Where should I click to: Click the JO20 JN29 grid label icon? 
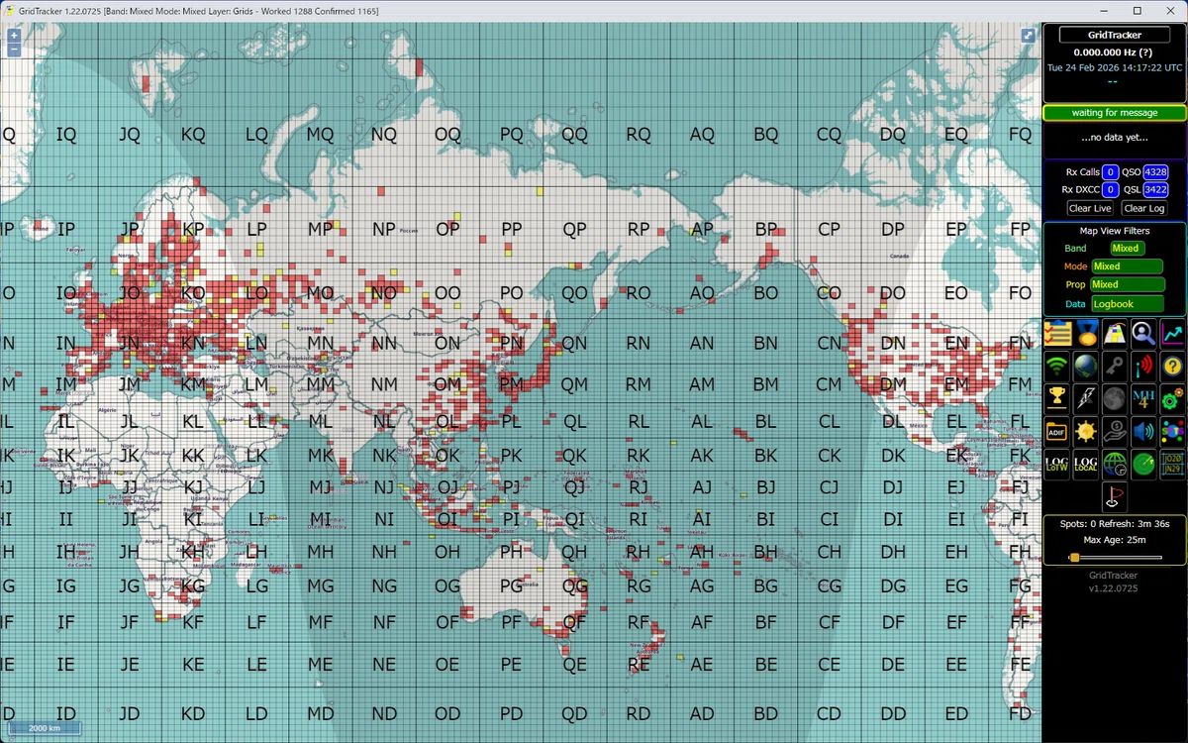pos(1173,465)
